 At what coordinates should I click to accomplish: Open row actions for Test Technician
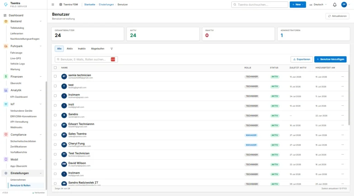(x=343, y=155)
